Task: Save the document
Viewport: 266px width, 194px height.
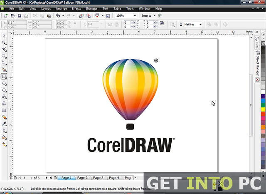Action: tap(20, 16)
